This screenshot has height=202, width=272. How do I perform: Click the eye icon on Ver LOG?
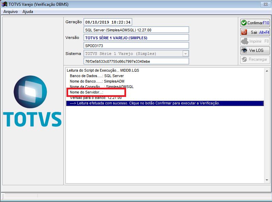(244, 50)
